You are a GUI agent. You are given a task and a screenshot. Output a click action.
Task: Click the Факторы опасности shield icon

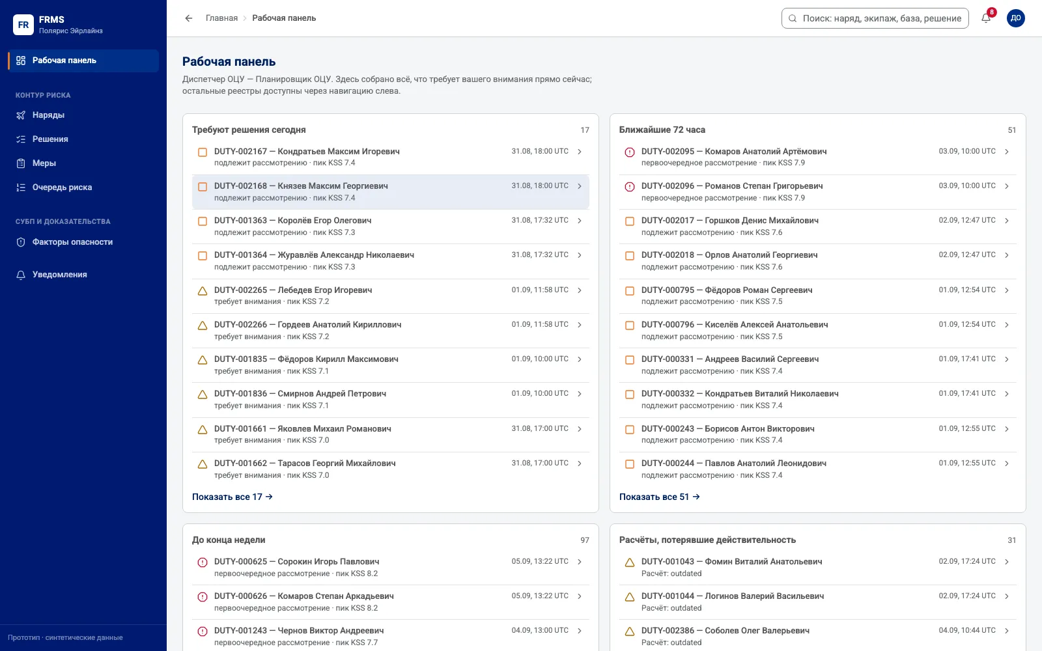click(x=21, y=242)
